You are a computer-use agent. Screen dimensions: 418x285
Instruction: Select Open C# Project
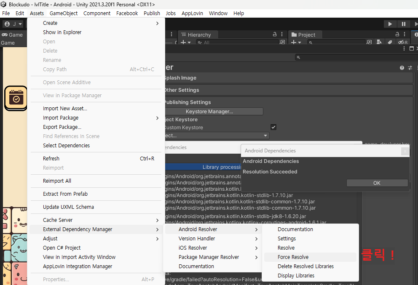[x=96, y=248]
